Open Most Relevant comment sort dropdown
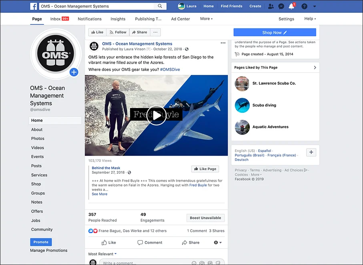The image size is (363, 265). pos(102,254)
